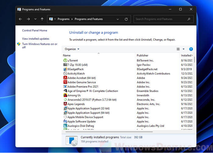The image size is (213, 153).
Task: Click the ActivityWatch clock icon
Action: (65, 73)
